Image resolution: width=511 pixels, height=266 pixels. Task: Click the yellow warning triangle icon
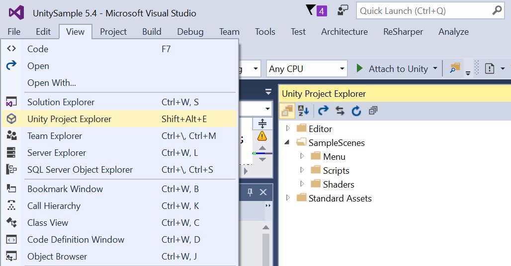pos(262,136)
